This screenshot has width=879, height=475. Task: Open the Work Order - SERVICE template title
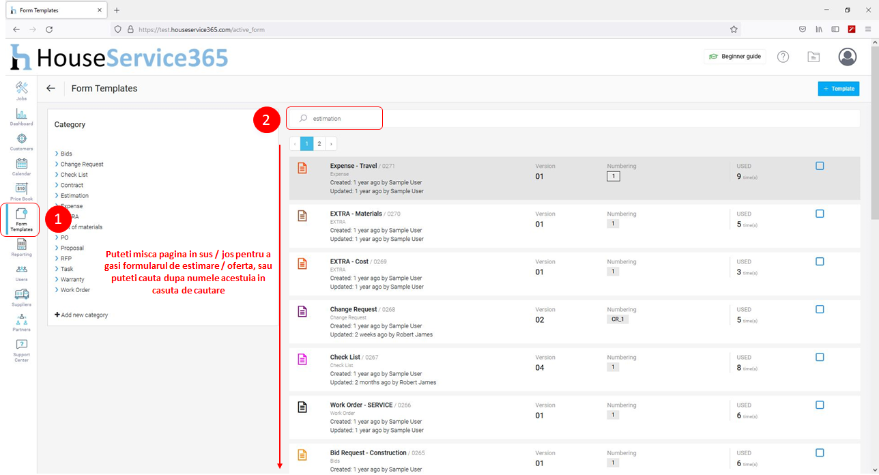361,405
